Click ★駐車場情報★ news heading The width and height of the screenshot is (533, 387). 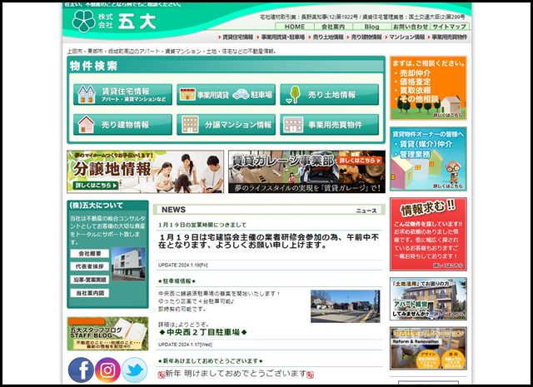point(177,281)
